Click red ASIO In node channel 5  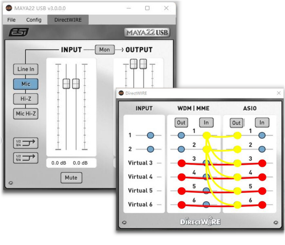pos(262,191)
